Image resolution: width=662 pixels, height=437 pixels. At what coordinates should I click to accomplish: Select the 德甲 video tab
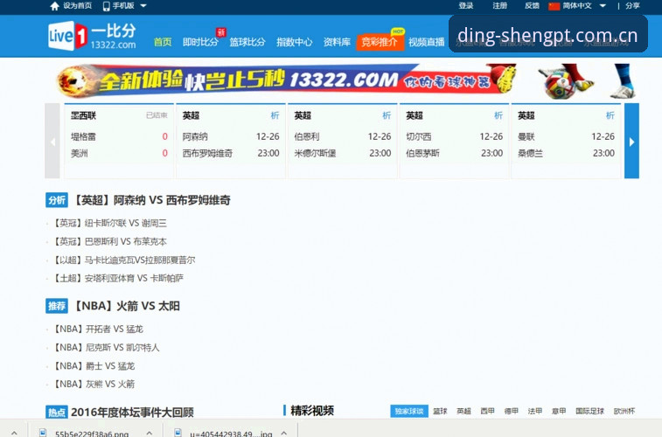coord(512,412)
